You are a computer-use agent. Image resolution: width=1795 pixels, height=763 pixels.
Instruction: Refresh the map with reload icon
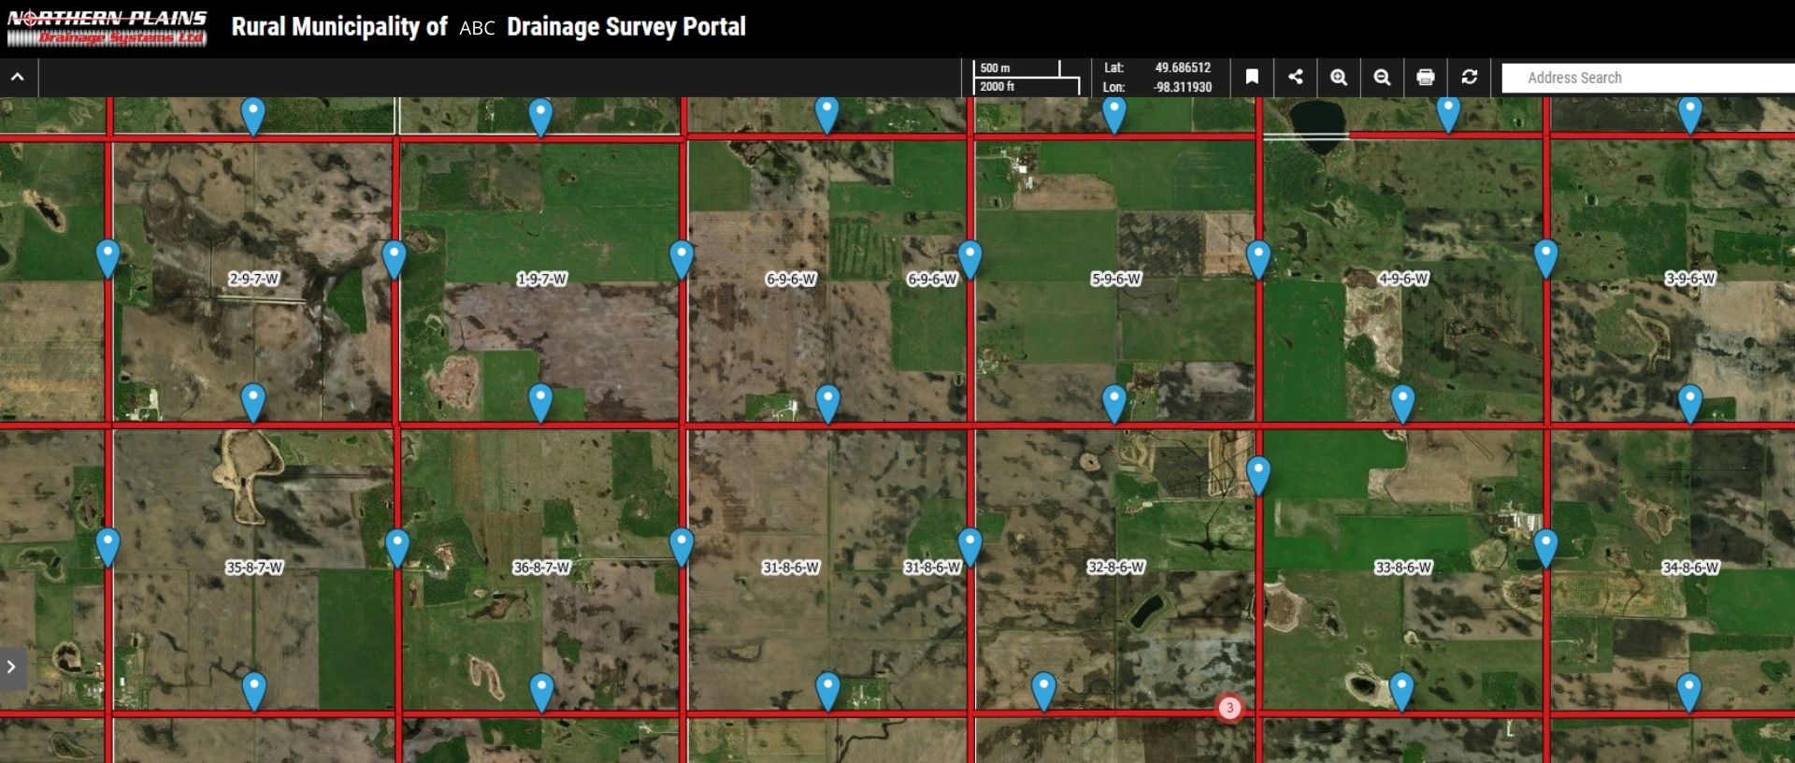click(1470, 78)
